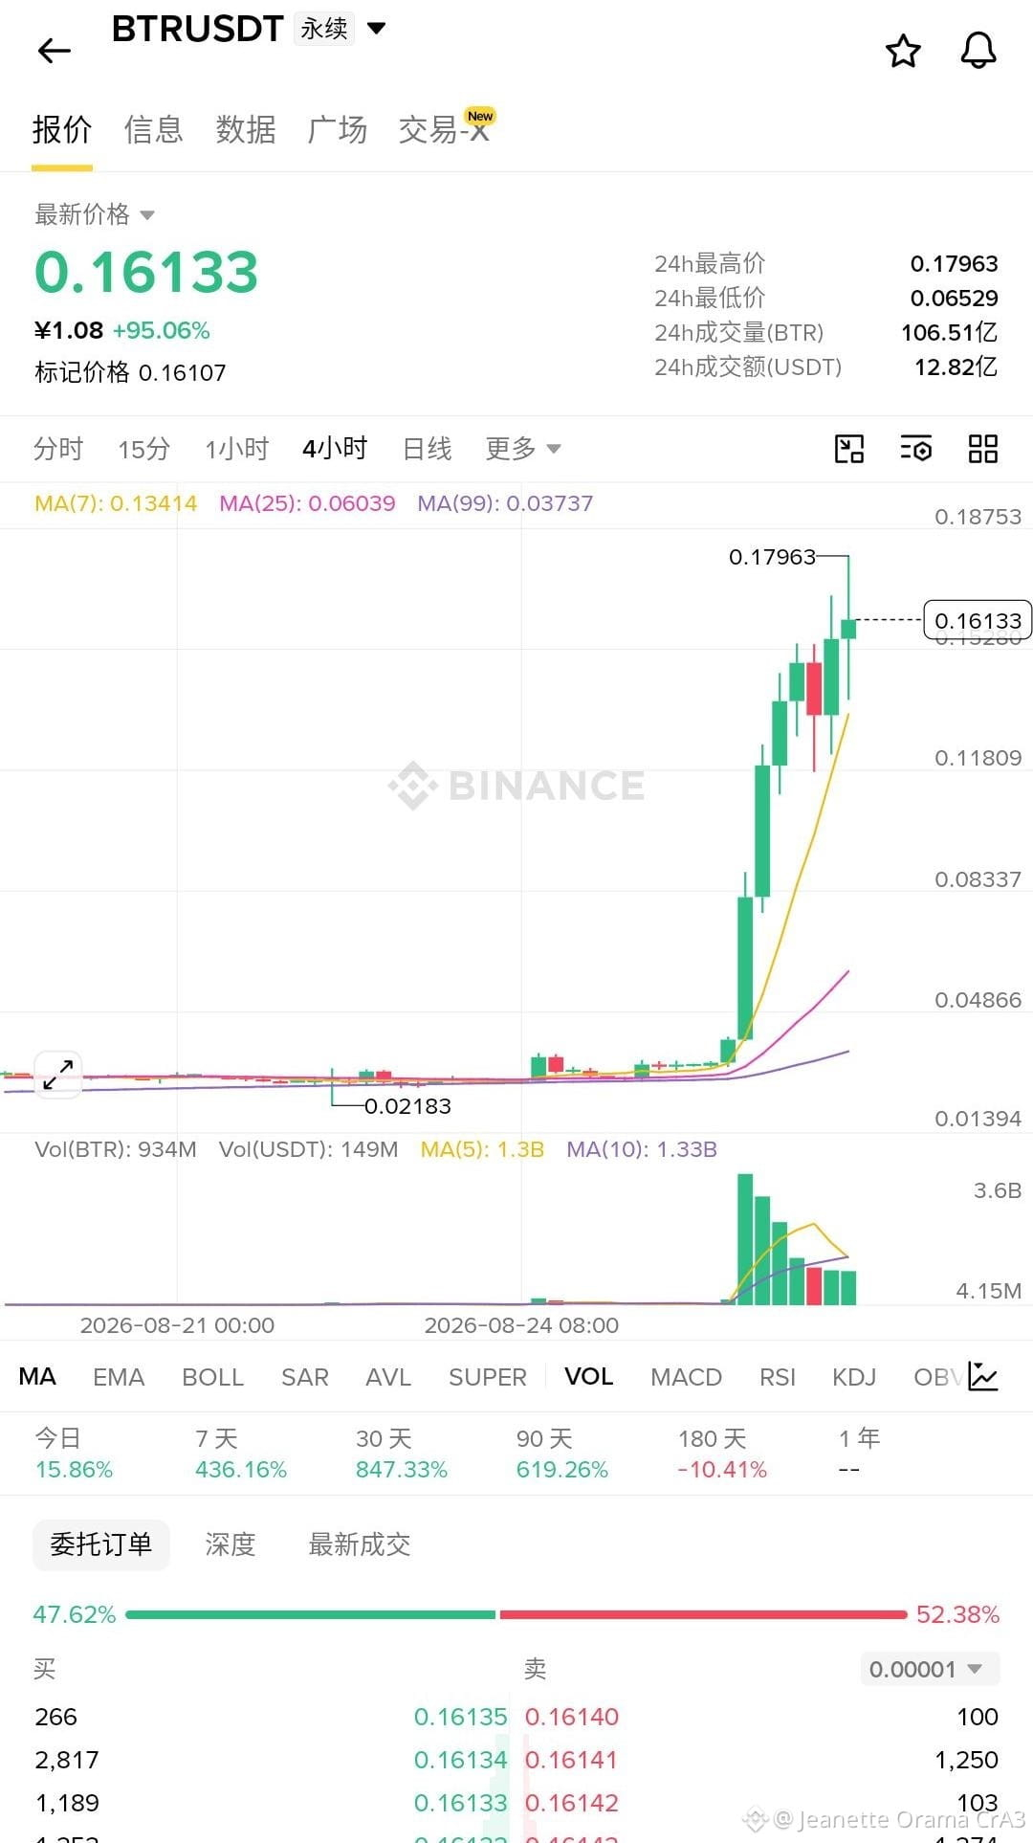
Task: Tap the red 52.38% sell ratio bar
Action: coord(703,1614)
